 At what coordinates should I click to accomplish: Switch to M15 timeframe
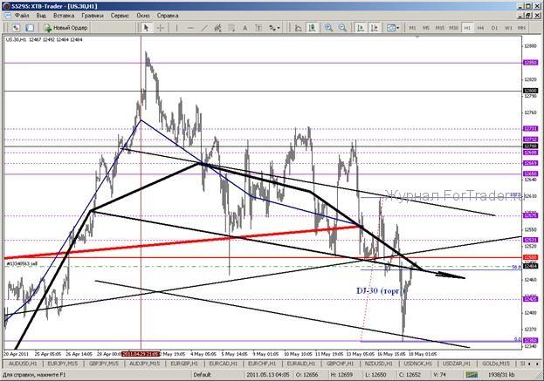click(x=440, y=28)
